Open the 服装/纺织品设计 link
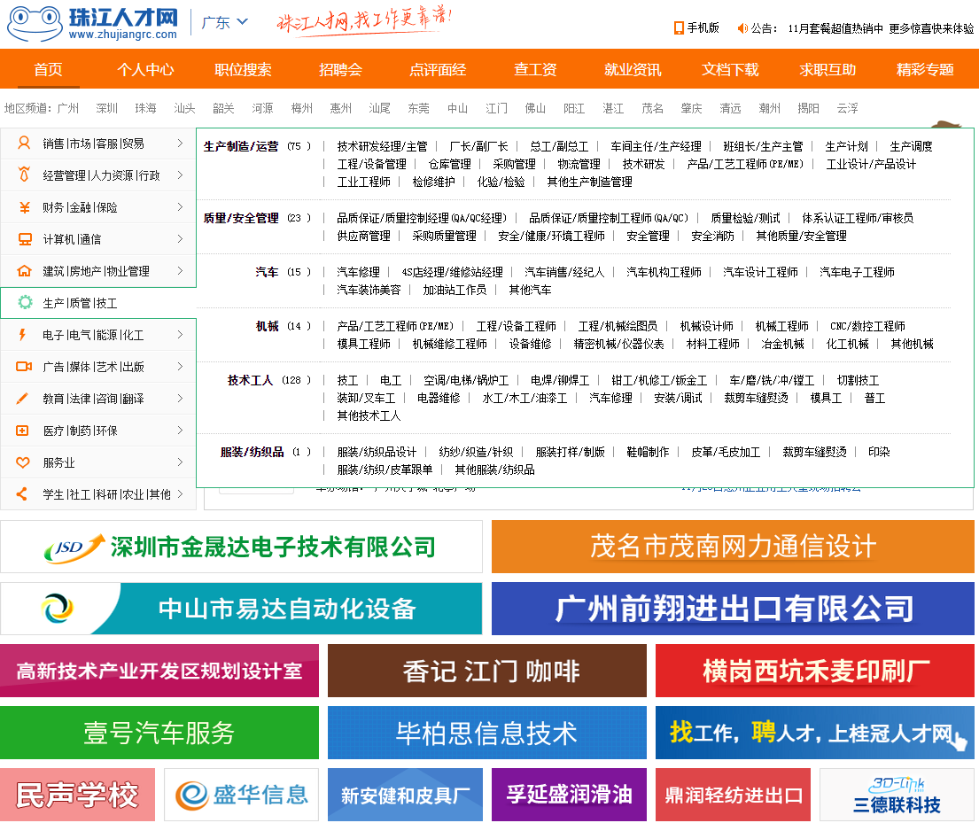Viewport: 979px width, 823px height. (x=377, y=452)
